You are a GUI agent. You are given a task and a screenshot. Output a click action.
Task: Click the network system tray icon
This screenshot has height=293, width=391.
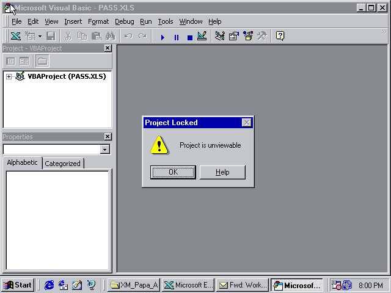click(347, 285)
